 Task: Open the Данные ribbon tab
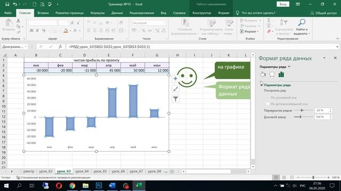tap(117, 13)
